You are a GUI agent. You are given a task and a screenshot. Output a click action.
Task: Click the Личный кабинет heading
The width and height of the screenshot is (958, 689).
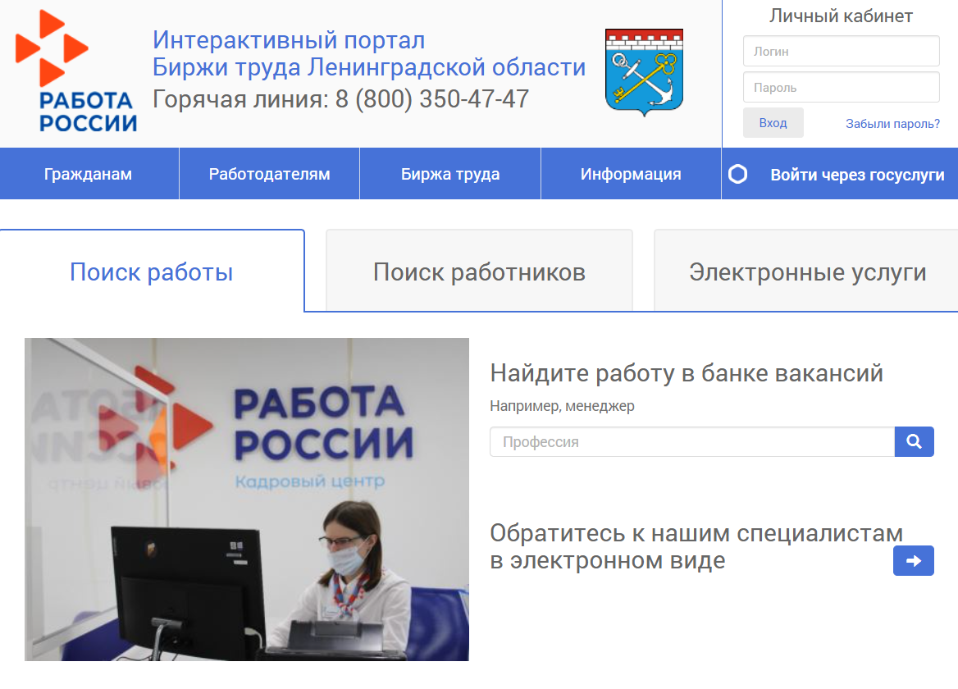(x=841, y=16)
